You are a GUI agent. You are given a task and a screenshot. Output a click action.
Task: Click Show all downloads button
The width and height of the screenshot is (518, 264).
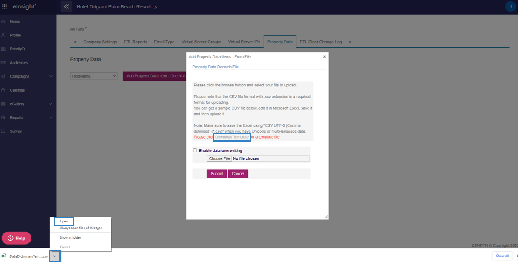coord(502,256)
